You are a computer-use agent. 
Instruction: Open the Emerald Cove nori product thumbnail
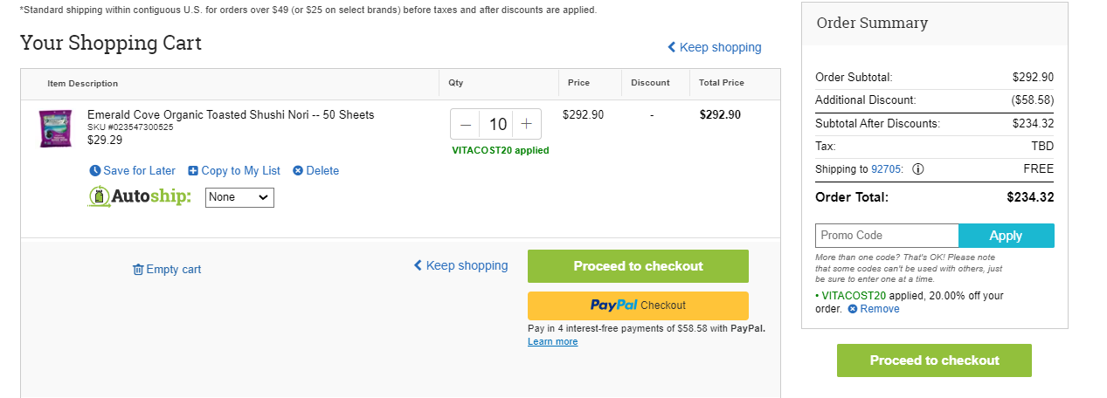[x=55, y=128]
